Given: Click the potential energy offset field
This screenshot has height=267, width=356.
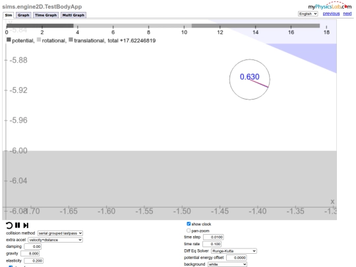Looking at the screenshot, I should tap(237, 258).
